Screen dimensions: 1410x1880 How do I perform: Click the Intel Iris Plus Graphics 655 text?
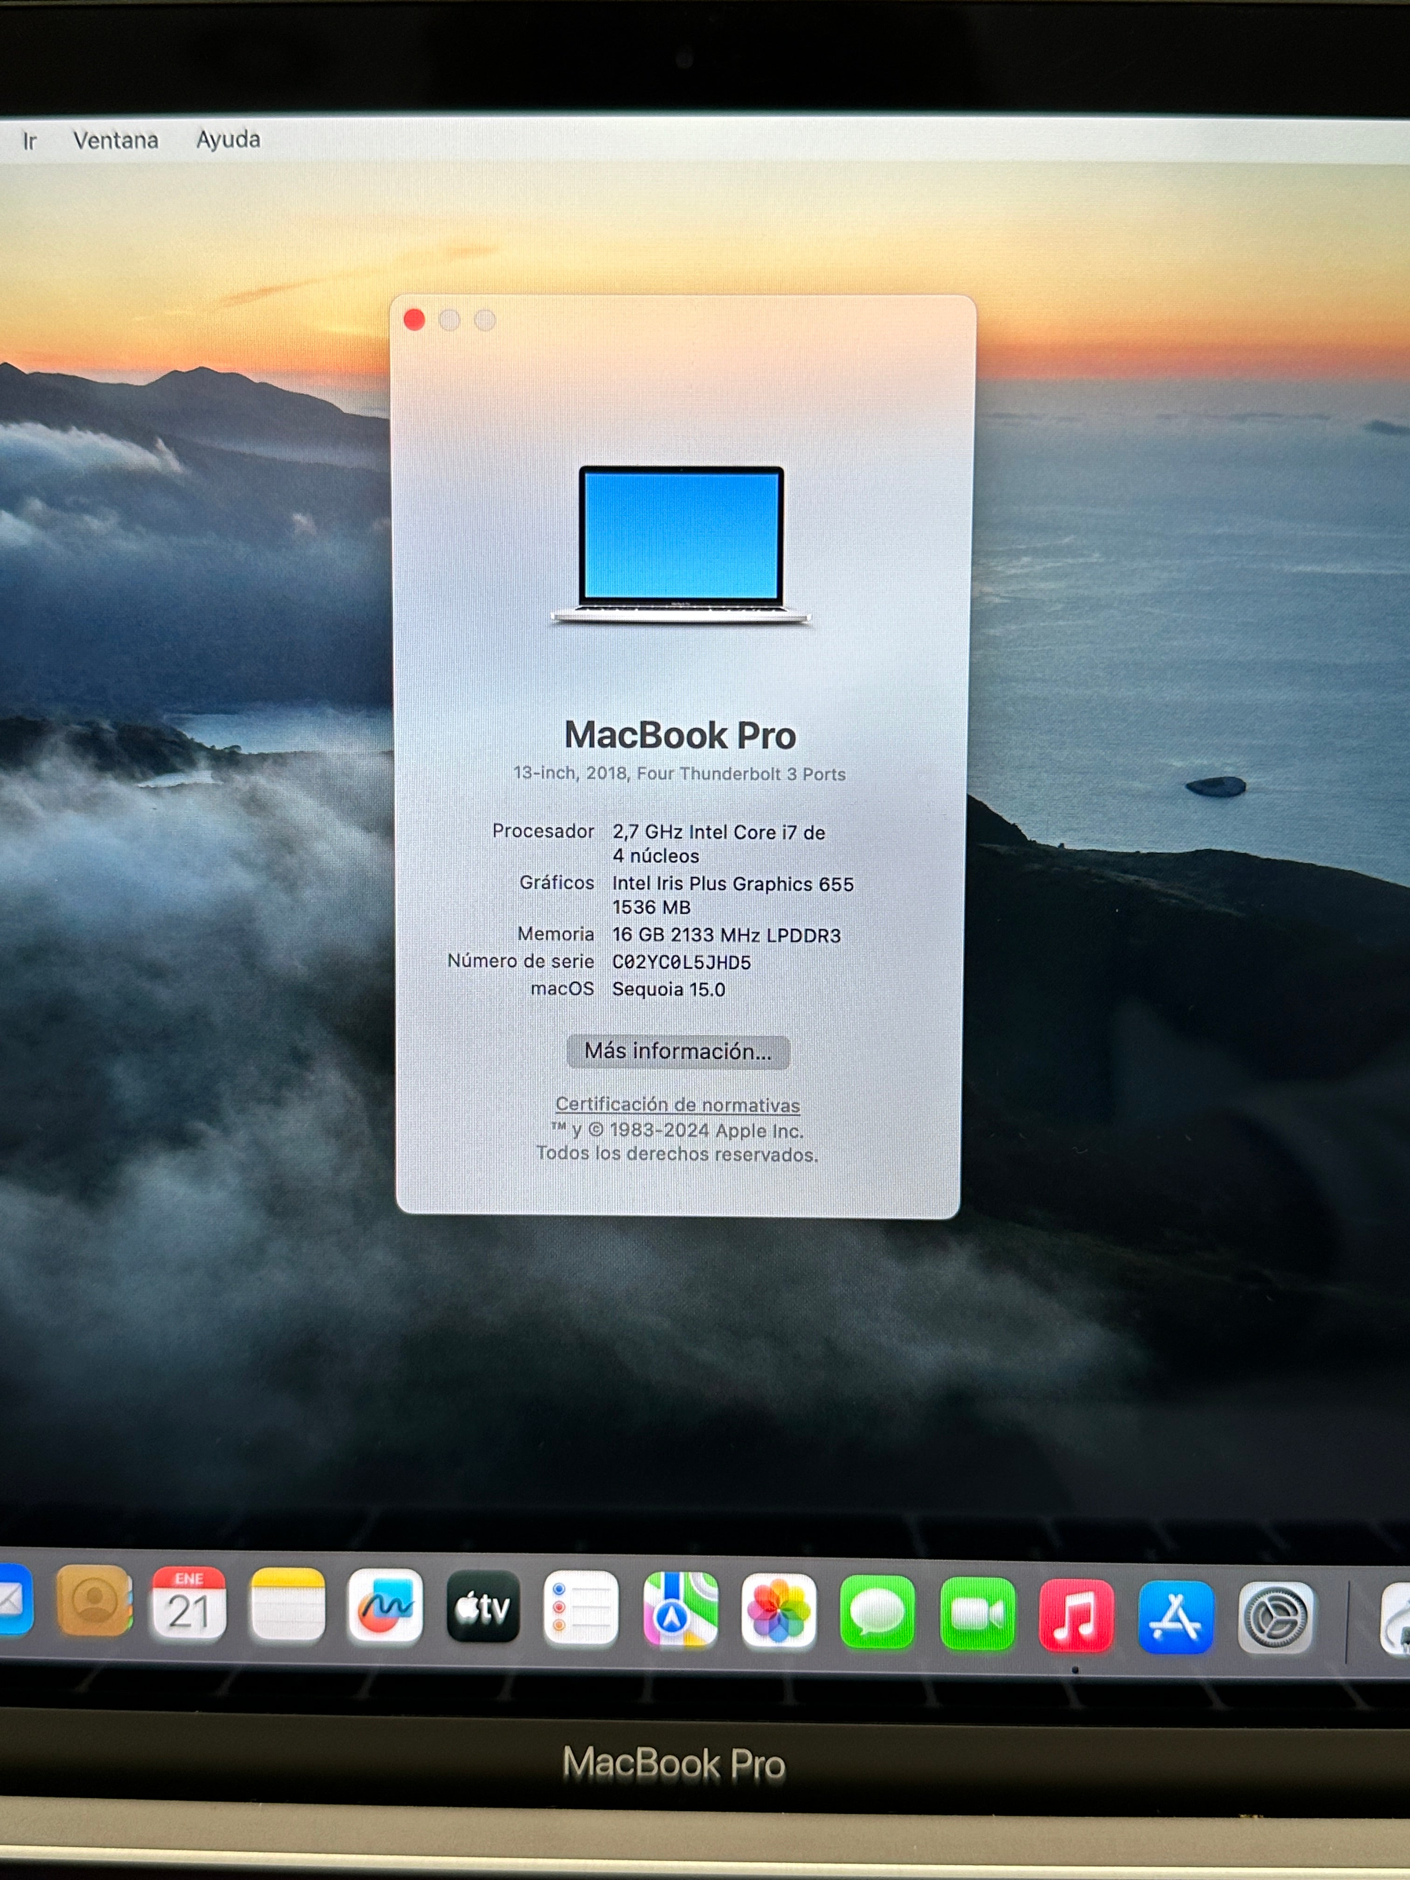pos(733,884)
